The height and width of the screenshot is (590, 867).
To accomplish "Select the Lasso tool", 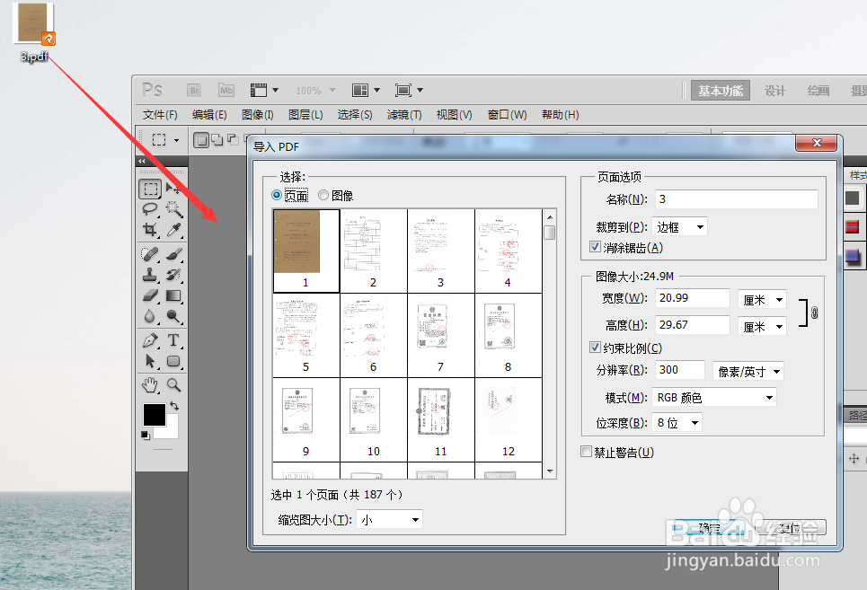I will point(149,209).
